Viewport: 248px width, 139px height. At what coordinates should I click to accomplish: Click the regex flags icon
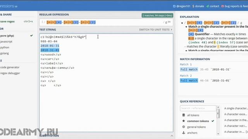pyautogui.click(x=169, y=22)
